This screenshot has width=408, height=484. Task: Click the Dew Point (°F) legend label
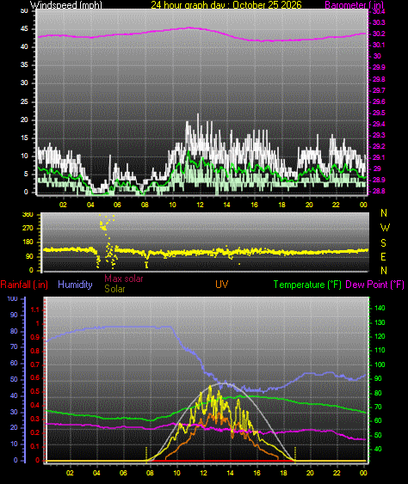coord(374,285)
